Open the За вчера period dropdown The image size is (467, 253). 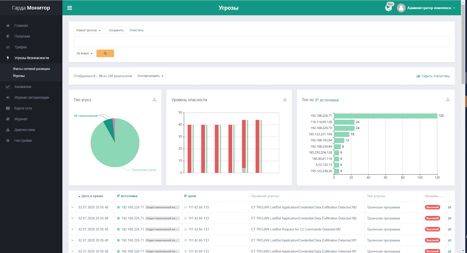tap(84, 53)
